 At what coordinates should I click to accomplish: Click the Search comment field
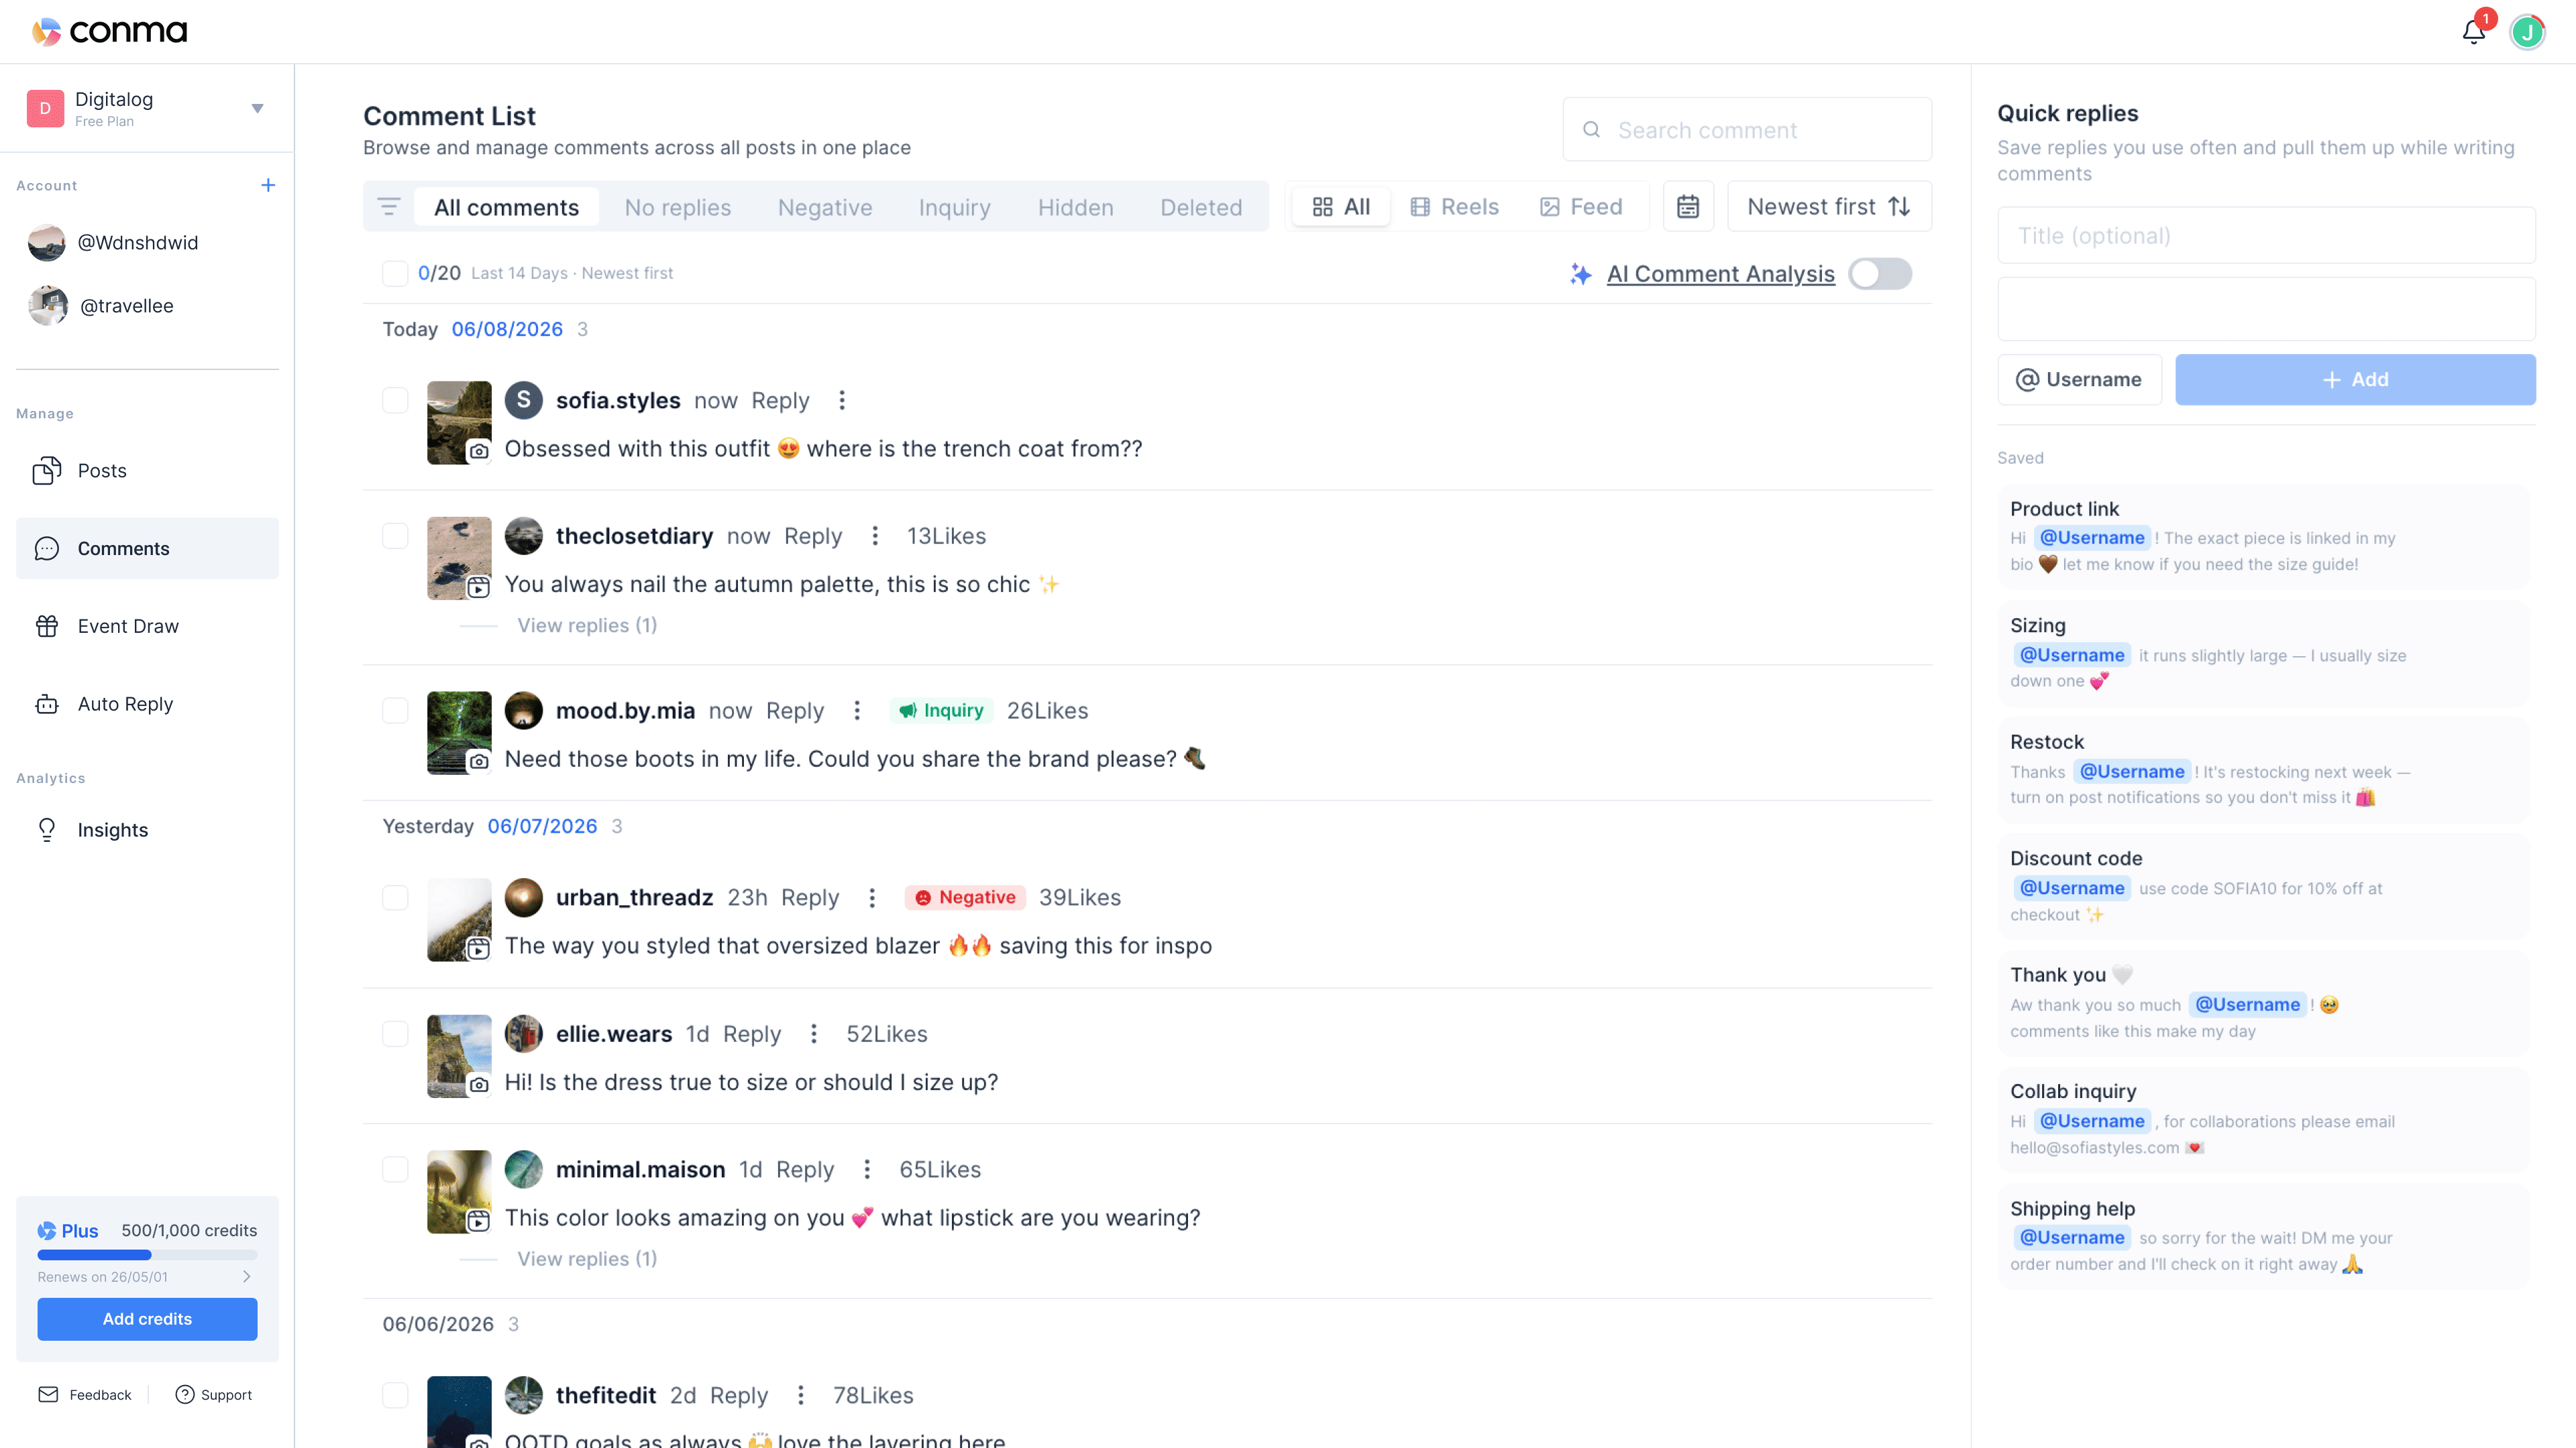tap(1747, 130)
